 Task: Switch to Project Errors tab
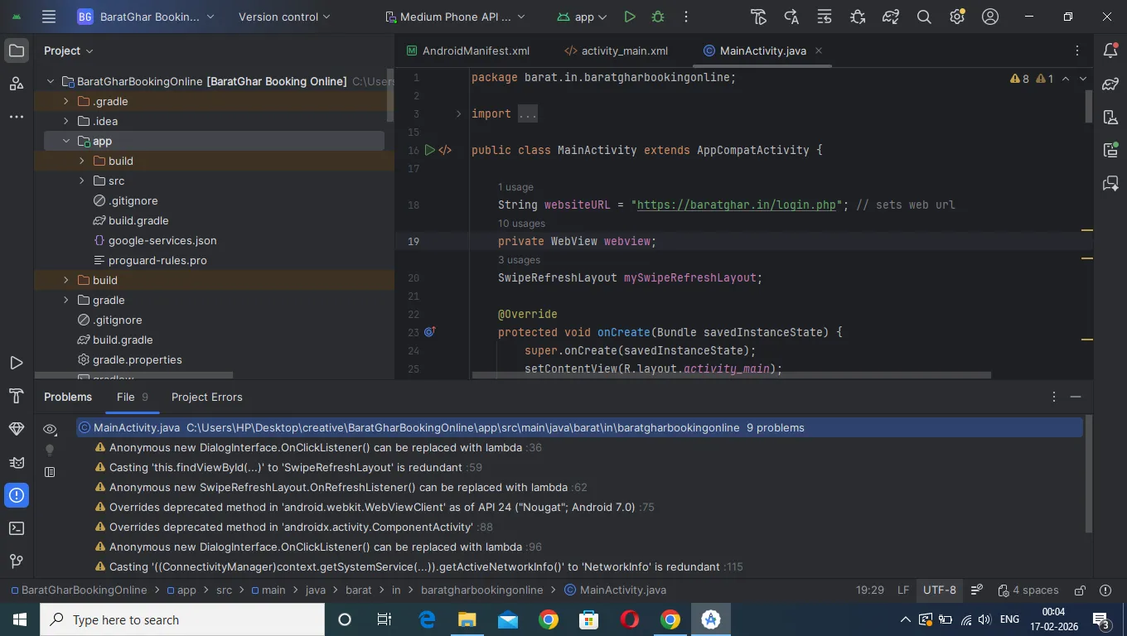click(206, 397)
